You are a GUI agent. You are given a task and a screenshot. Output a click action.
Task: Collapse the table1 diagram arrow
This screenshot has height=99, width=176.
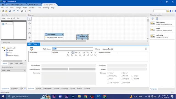coord(86,36)
